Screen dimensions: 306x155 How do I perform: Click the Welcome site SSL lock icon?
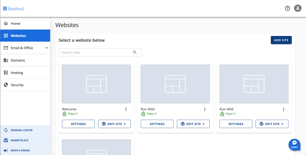tap(65, 114)
